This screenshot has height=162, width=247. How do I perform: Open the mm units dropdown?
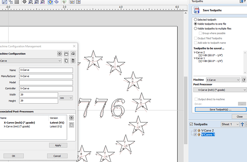pos(66,98)
